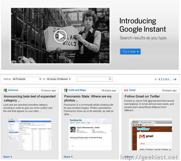This screenshot has width=181, height=161.
Task: Select page 2 in pagination
Action: (x=162, y=79)
